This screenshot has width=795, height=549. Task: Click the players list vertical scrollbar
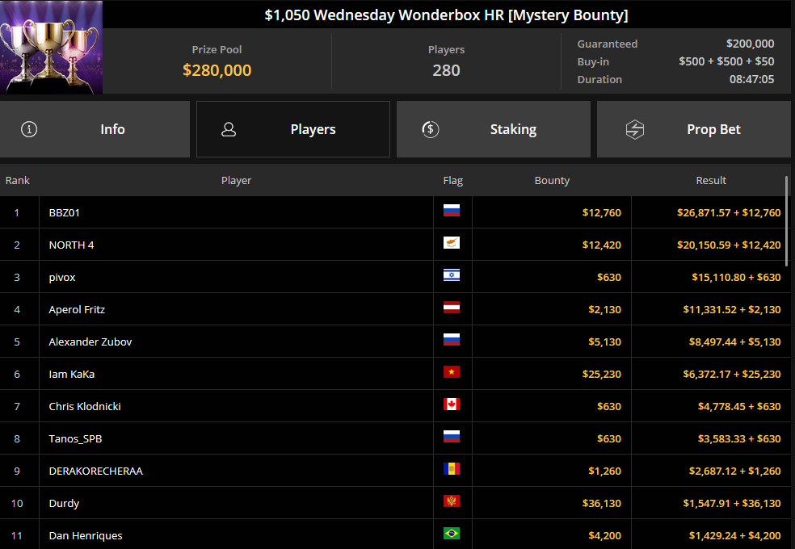[x=787, y=221]
